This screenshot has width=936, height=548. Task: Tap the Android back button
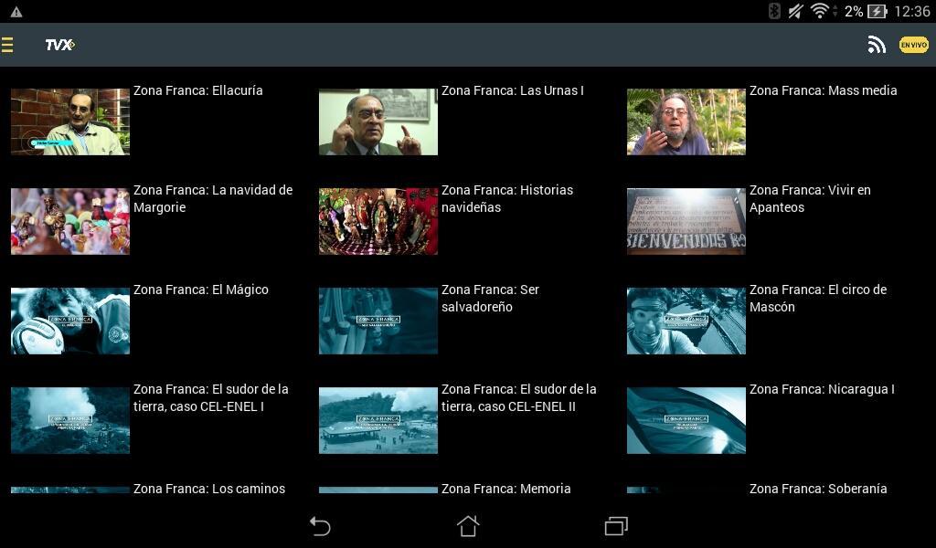click(320, 526)
